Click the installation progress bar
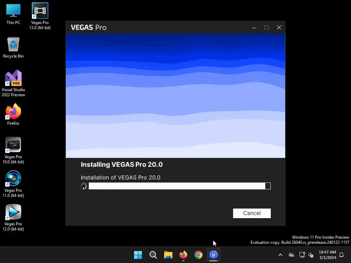The height and width of the screenshot is (263, 351). (180, 186)
